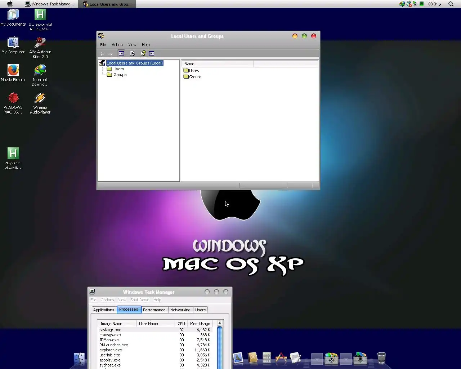Image resolution: width=461 pixels, height=369 pixels.
Task: Click the Back arrow toolbar button
Action: (103, 54)
